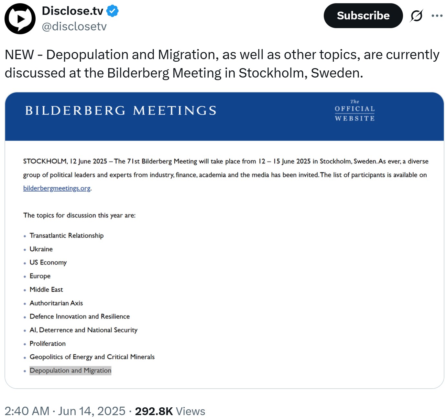447x418 pixels.
Task: Click the tweet text about Bilderberg Meeting
Action: (222, 64)
